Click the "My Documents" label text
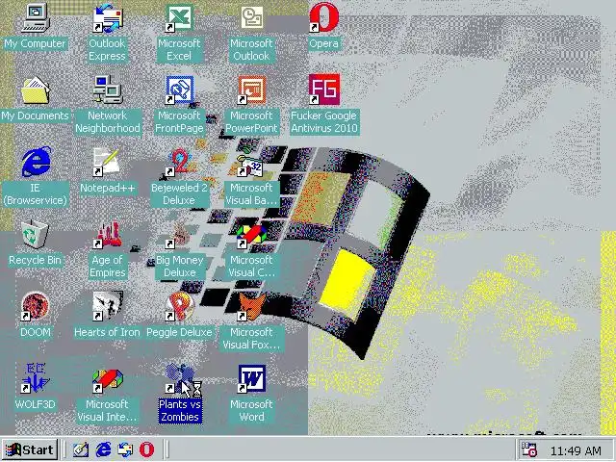This screenshot has height=462, width=616. 35,115
